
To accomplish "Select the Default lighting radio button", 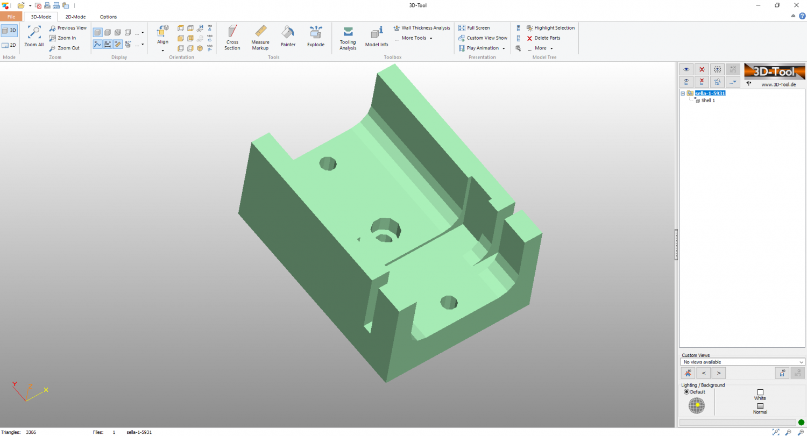I will click(x=686, y=392).
